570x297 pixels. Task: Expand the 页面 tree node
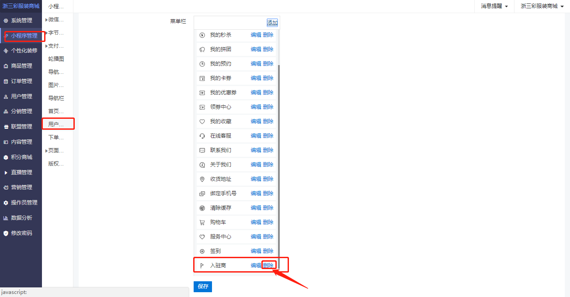46,151
